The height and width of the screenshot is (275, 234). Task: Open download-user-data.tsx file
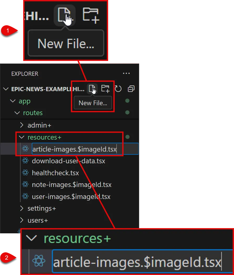point(69,161)
